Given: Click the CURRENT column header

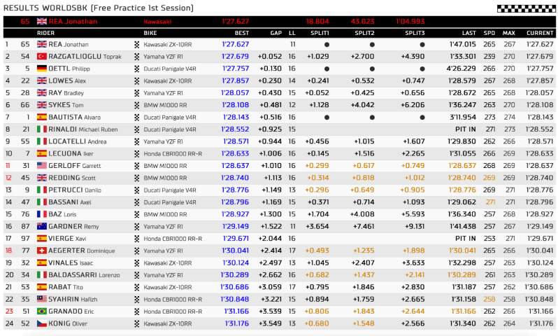Looking at the screenshot, I should (x=540, y=33).
